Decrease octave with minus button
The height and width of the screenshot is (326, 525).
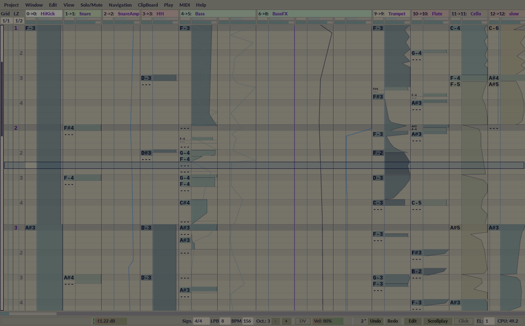276,321
